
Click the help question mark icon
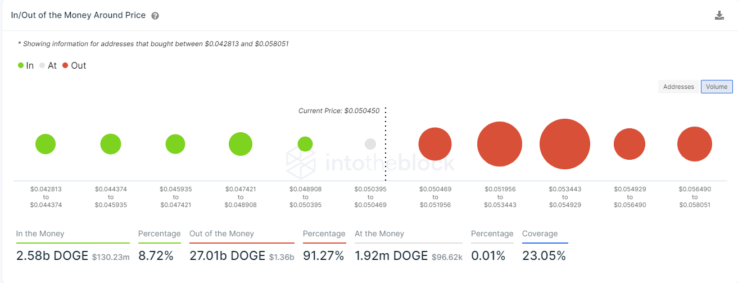155,16
